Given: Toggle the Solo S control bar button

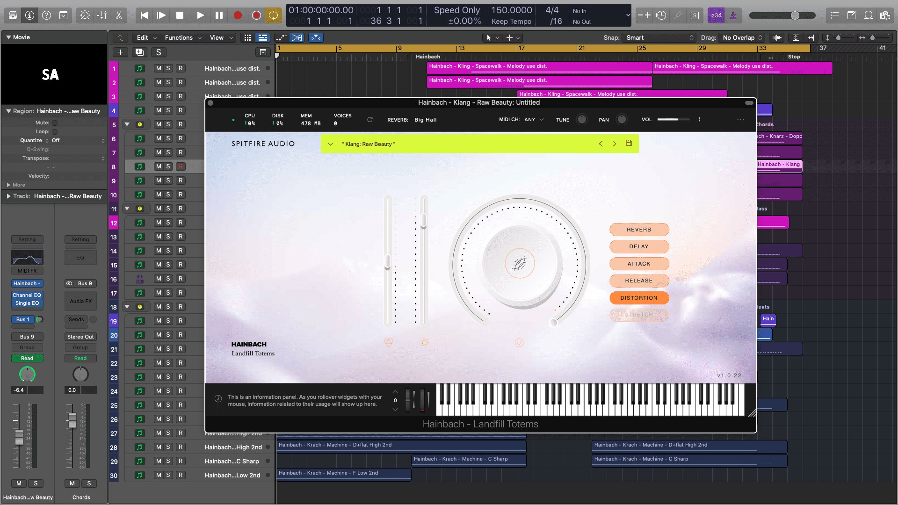Looking at the screenshot, I should (695, 15).
